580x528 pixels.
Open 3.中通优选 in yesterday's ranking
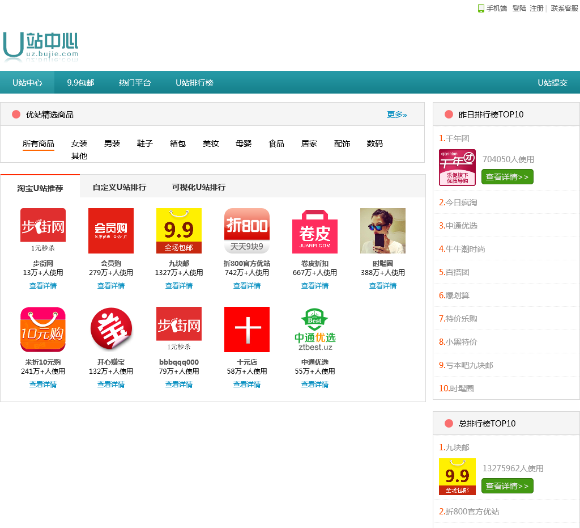coord(458,226)
